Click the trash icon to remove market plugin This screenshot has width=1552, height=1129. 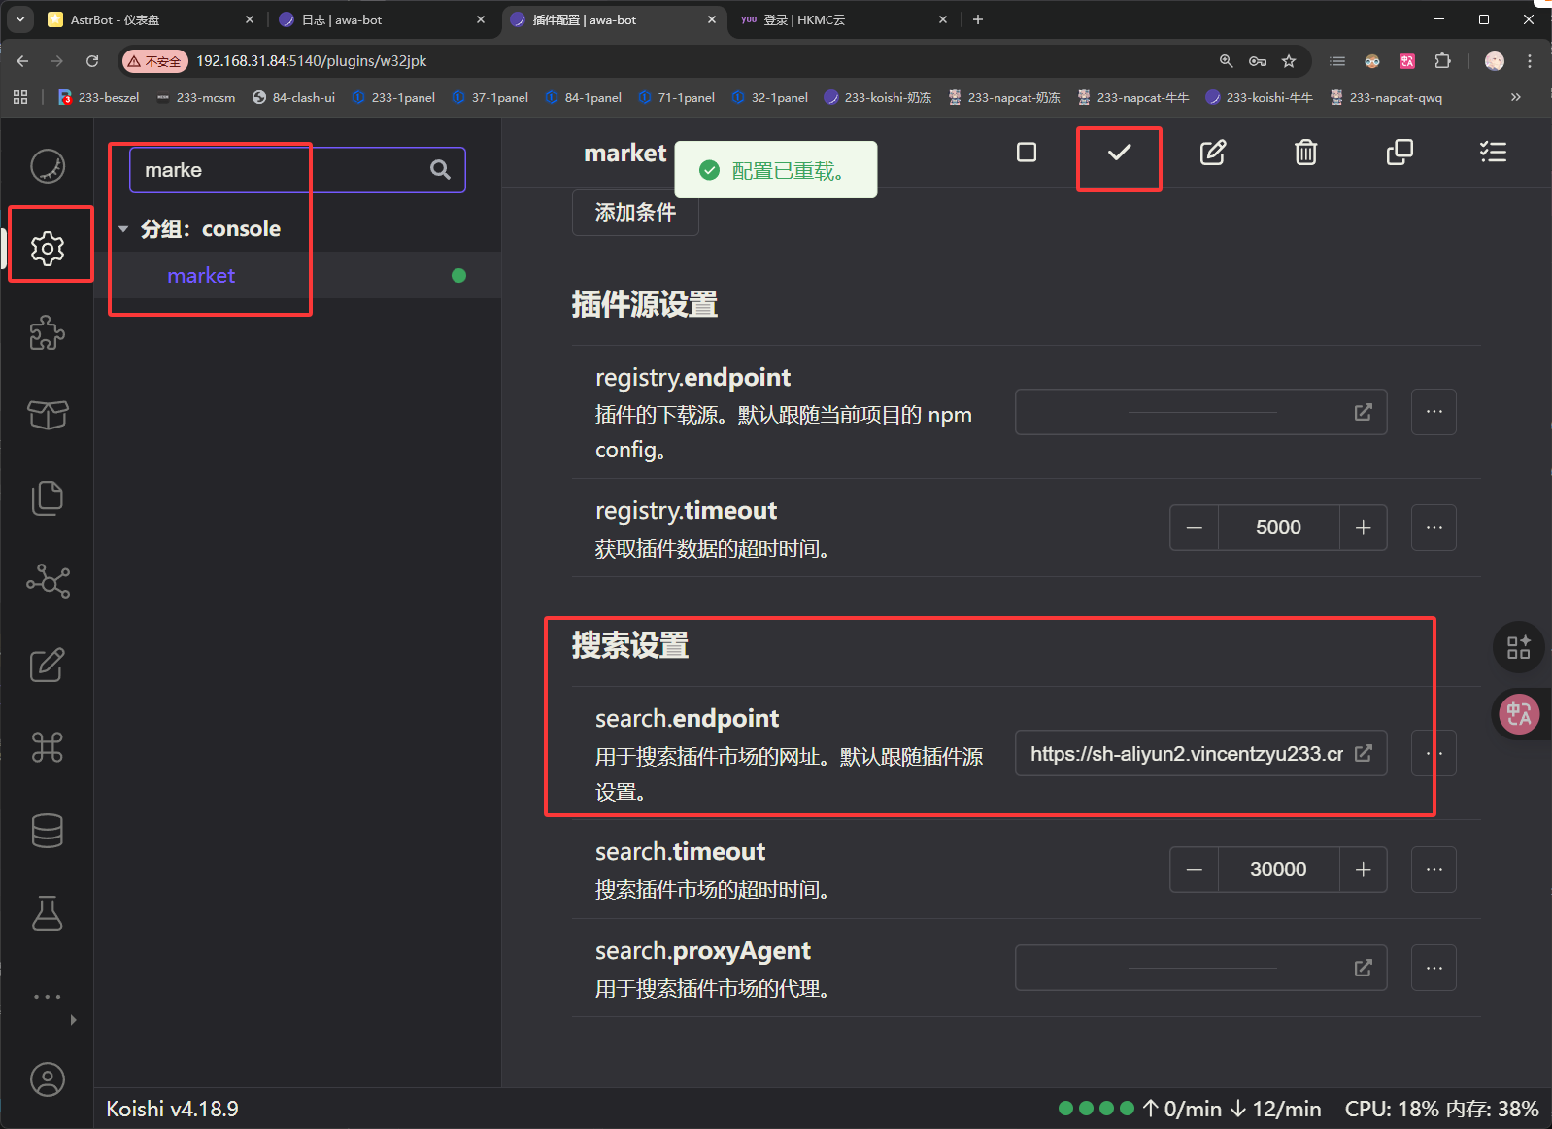coord(1305,153)
